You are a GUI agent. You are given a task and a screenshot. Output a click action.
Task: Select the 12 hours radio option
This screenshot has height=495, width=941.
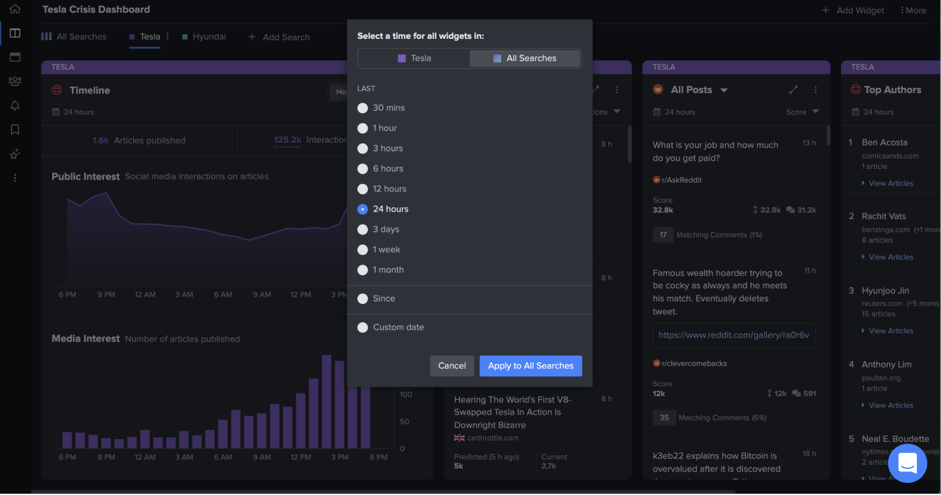[x=363, y=189]
